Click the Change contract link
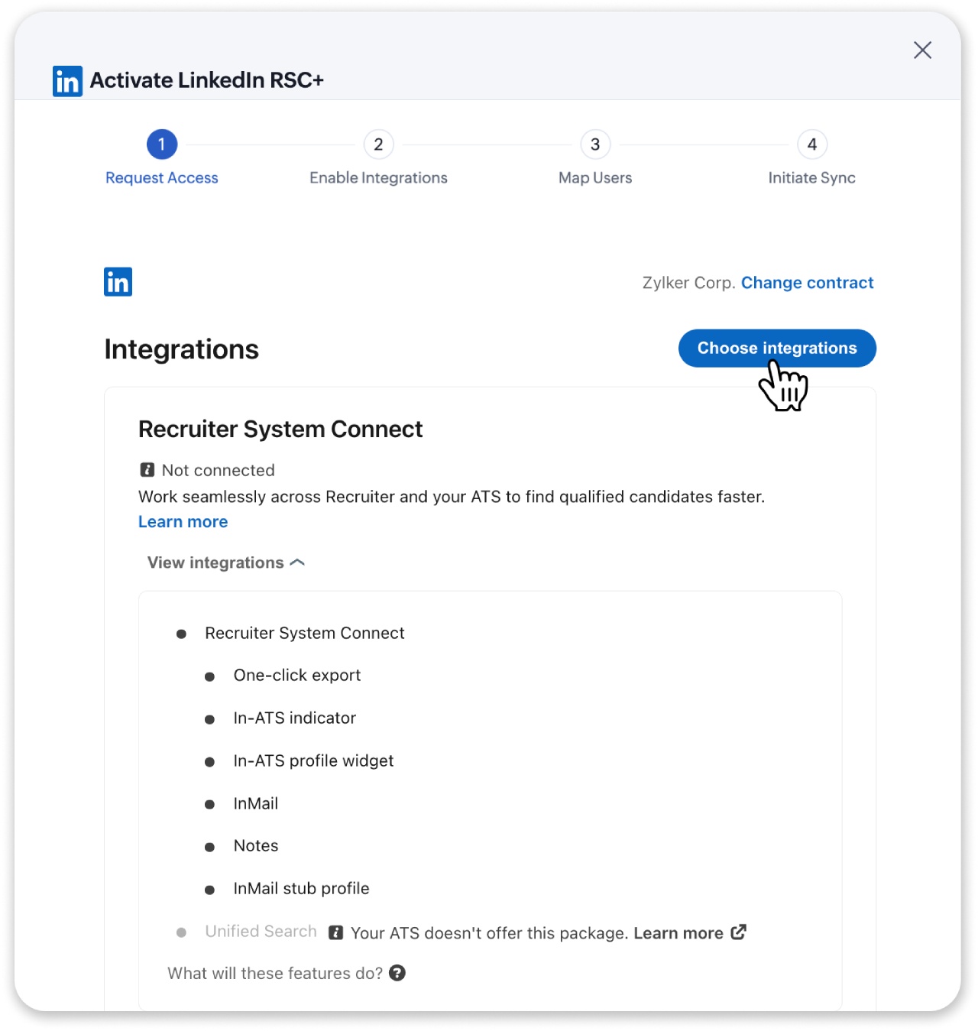Image resolution: width=978 pixels, height=1031 pixels. 807,283
